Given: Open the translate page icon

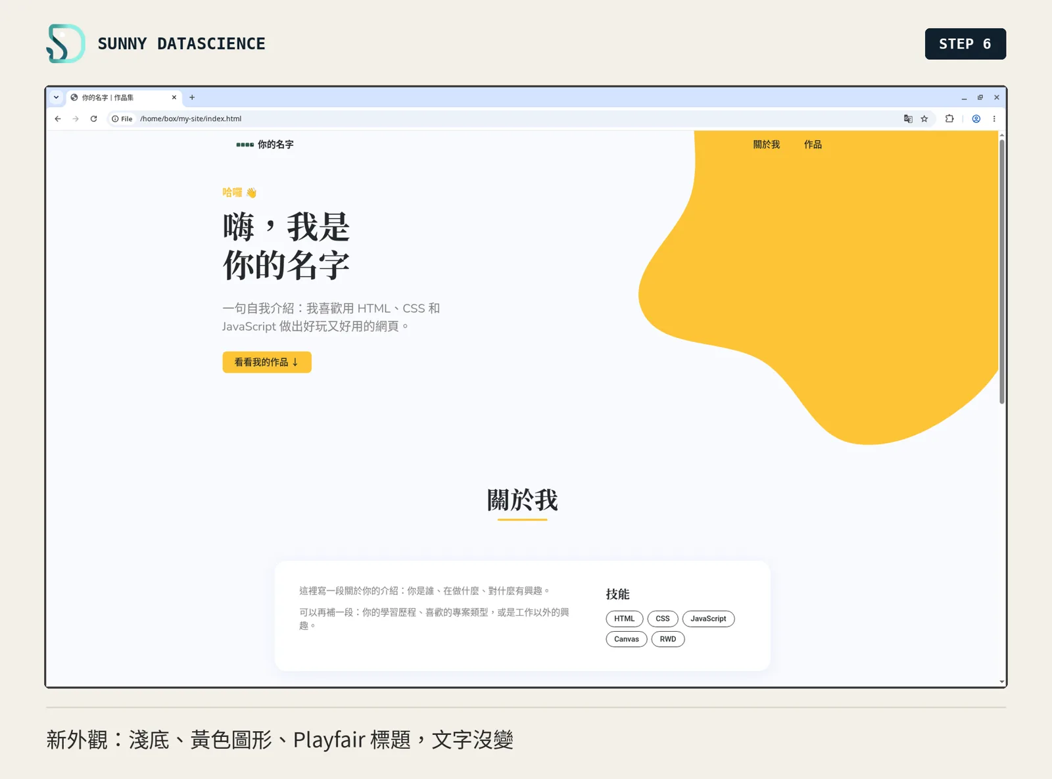Looking at the screenshot, I should [908, 119].
